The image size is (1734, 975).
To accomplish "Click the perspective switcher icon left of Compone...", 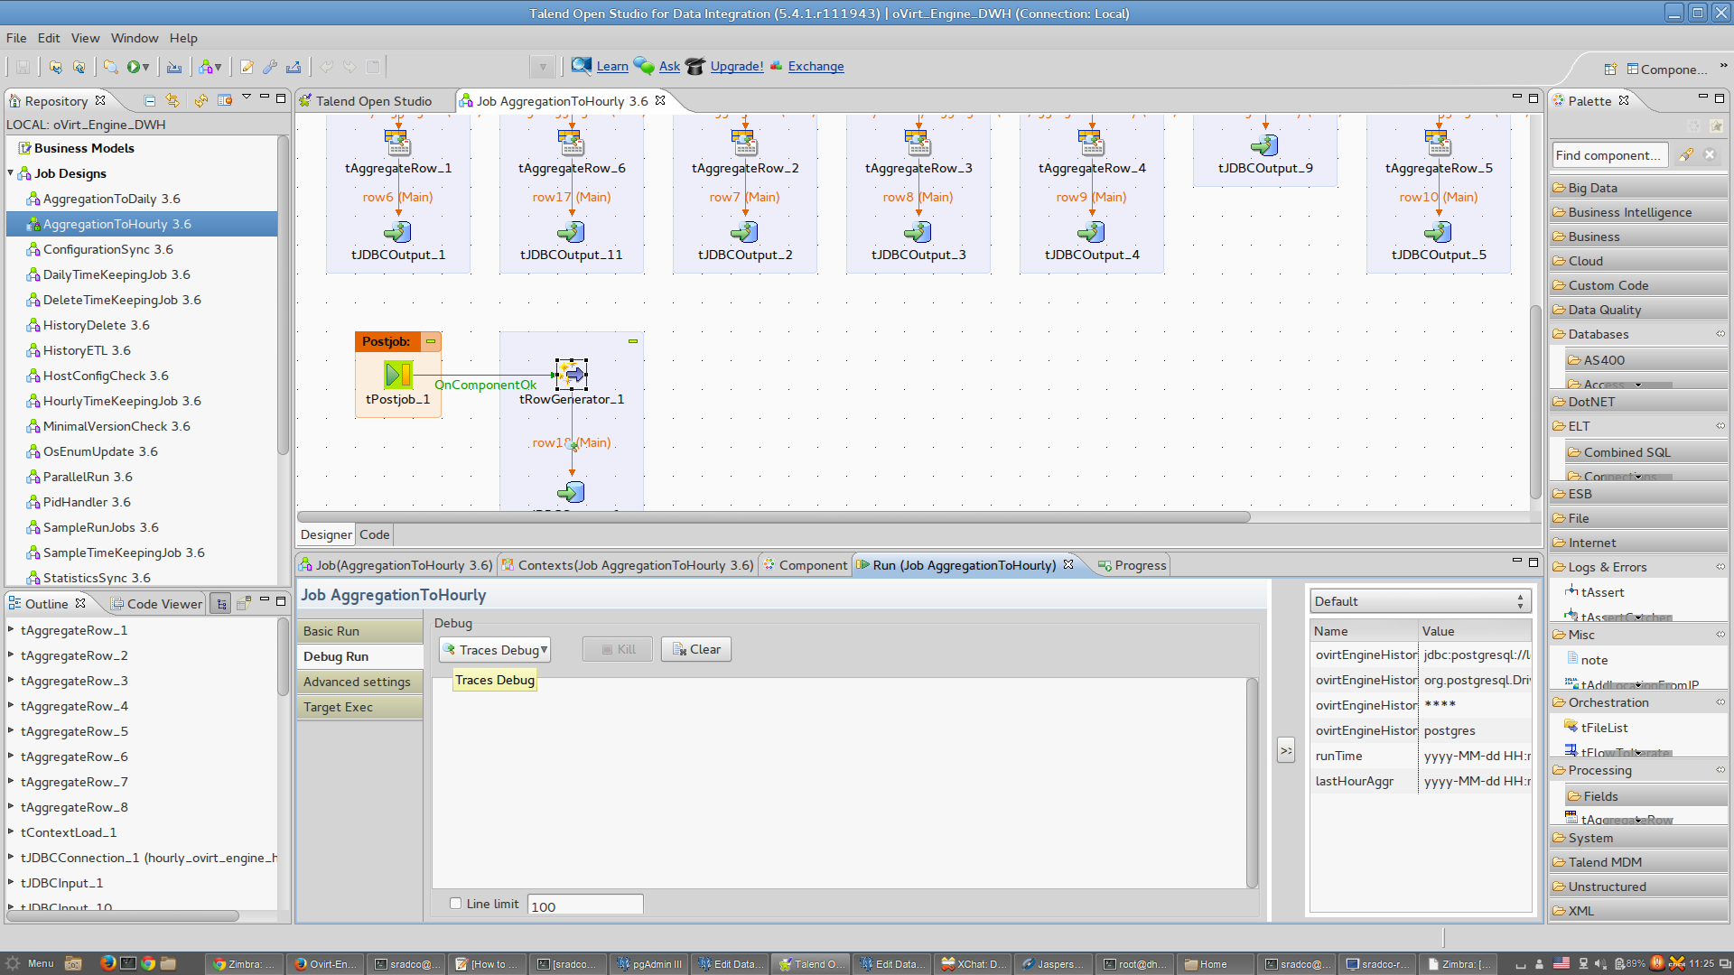I will [1610, 70].
